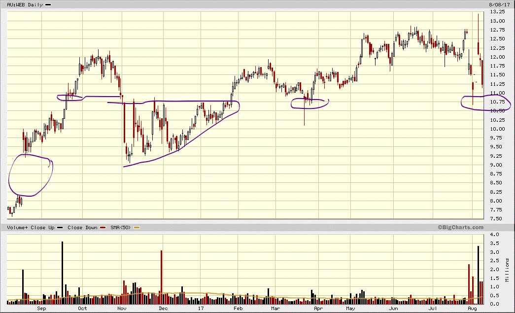Click the Aug month label
515x313 pixels.
(472, 308)
